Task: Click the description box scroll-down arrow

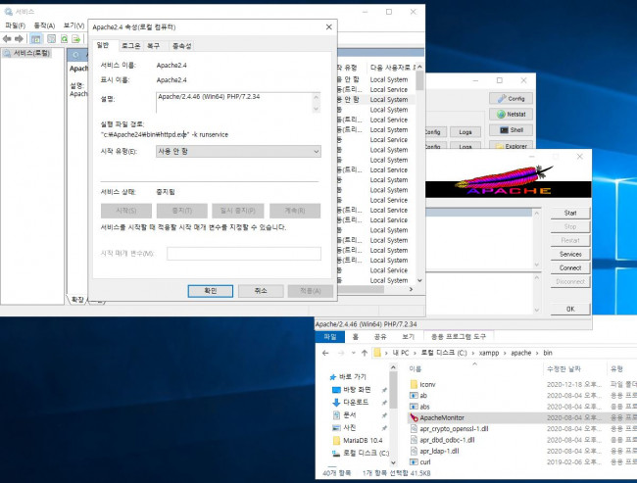Action: pyautogui.click(x=317, y=109)
